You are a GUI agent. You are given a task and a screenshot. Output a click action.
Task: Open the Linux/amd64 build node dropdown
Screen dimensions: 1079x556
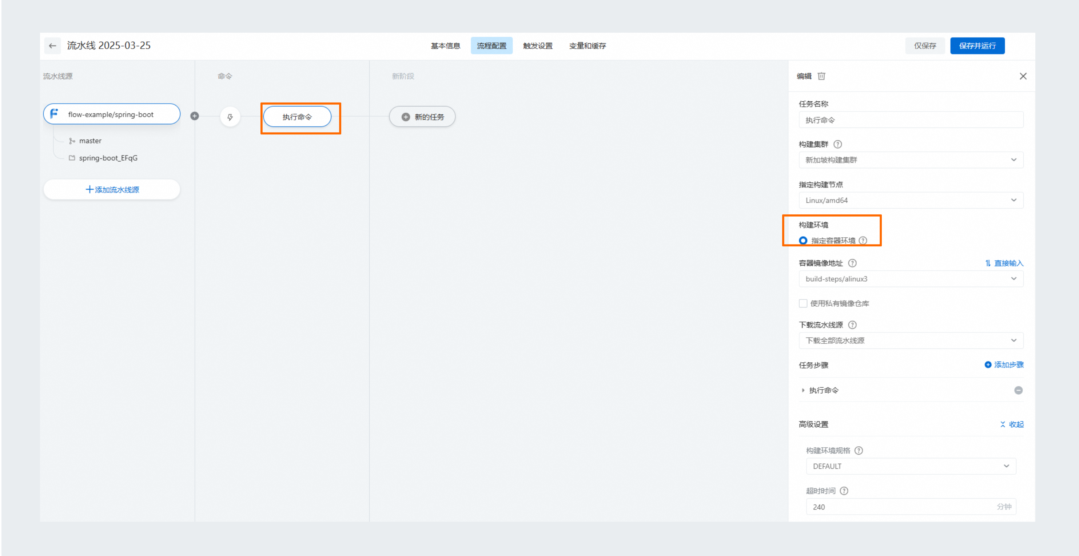point(911,200)
